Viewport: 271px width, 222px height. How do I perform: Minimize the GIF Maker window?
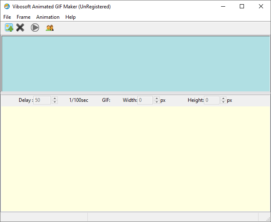223,6
